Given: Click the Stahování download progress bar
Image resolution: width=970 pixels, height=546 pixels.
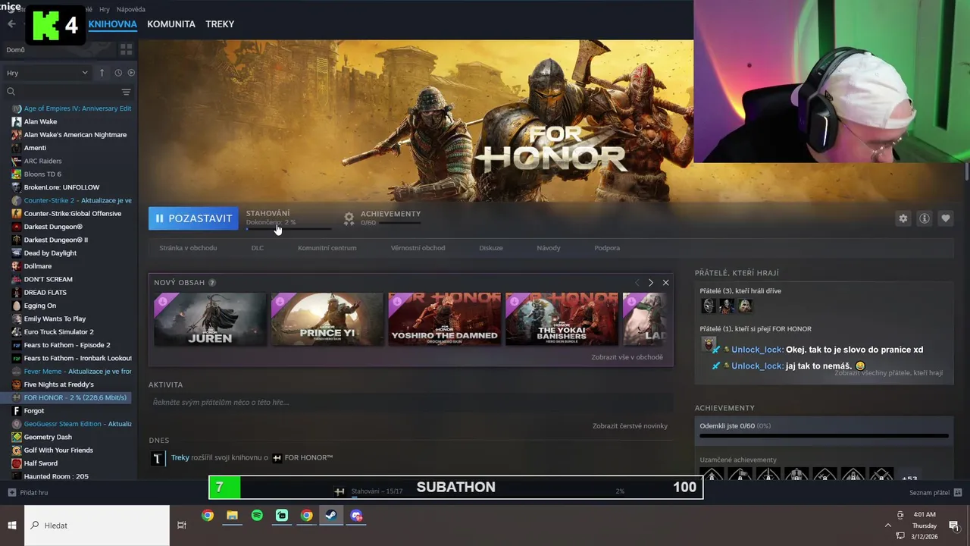Looking at the screenshot, I should coord(289,227).
